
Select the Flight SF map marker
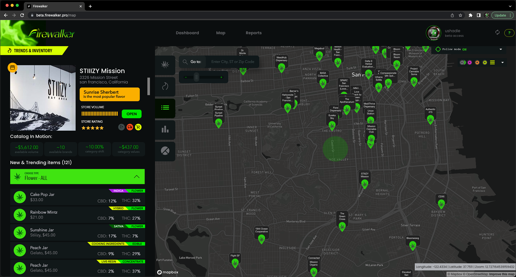pos(235,263)
